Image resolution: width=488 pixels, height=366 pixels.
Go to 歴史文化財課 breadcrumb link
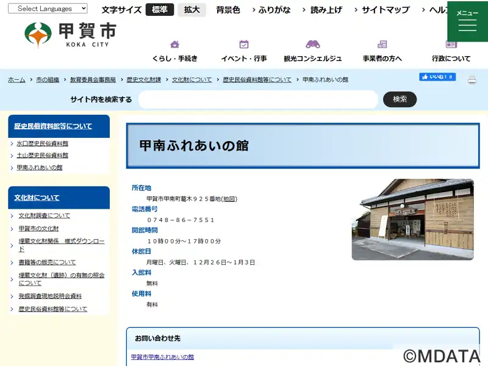[x=144, y=80]
